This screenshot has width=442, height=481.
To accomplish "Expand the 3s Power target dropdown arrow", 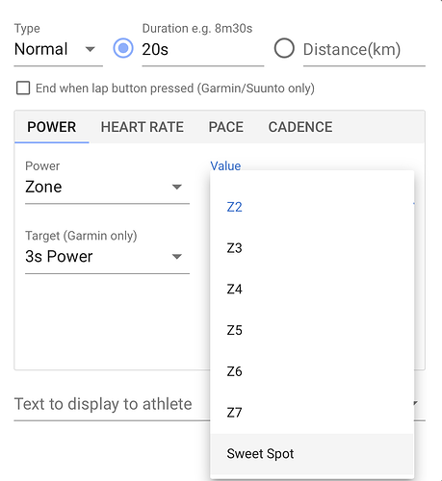I will (177, 257).
